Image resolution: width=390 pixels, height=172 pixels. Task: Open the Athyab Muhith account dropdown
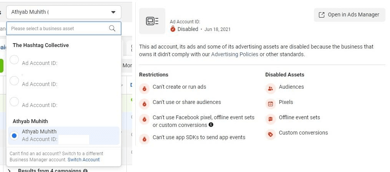(64, 12)
